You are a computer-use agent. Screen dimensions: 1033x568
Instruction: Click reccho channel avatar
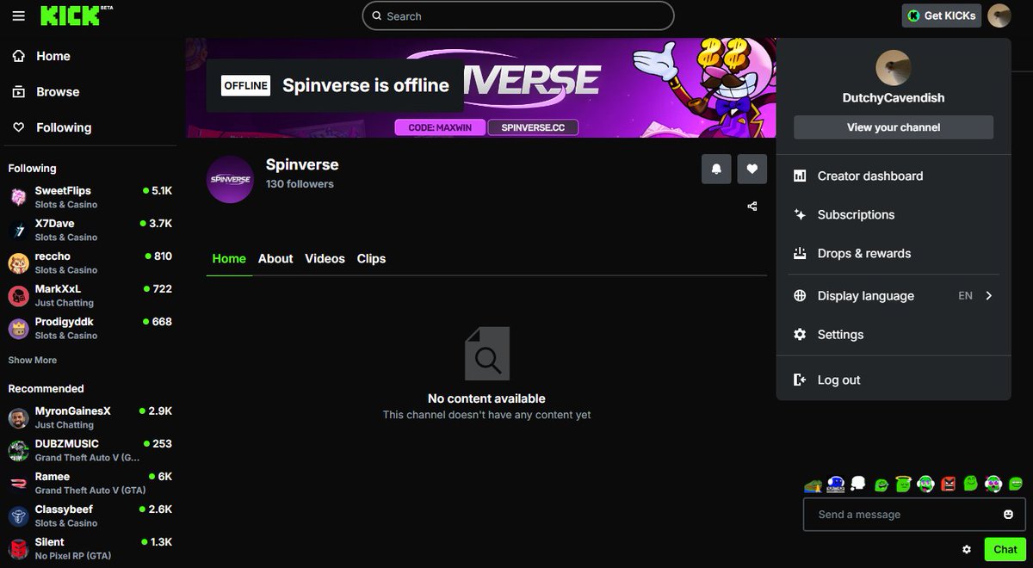pos(18,262)
